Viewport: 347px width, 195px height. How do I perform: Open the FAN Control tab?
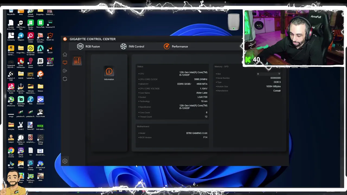pos(132,46)
